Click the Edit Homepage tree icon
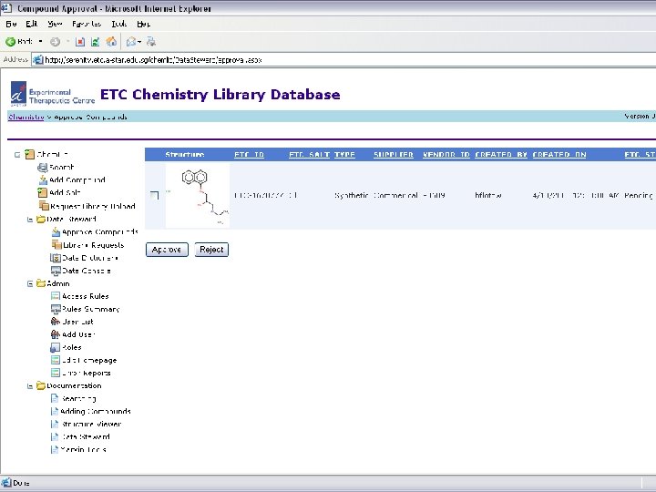The height and width of the screenshot is (492, 656). click(56, 360)
